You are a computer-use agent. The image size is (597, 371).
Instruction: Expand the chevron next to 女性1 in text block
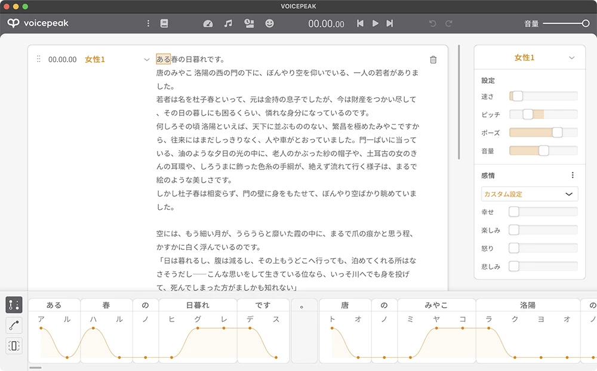click(147, 60)
